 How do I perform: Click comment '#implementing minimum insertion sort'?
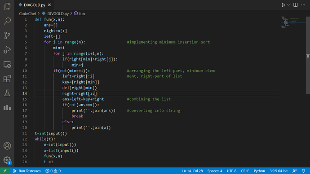tap(168, 42)
